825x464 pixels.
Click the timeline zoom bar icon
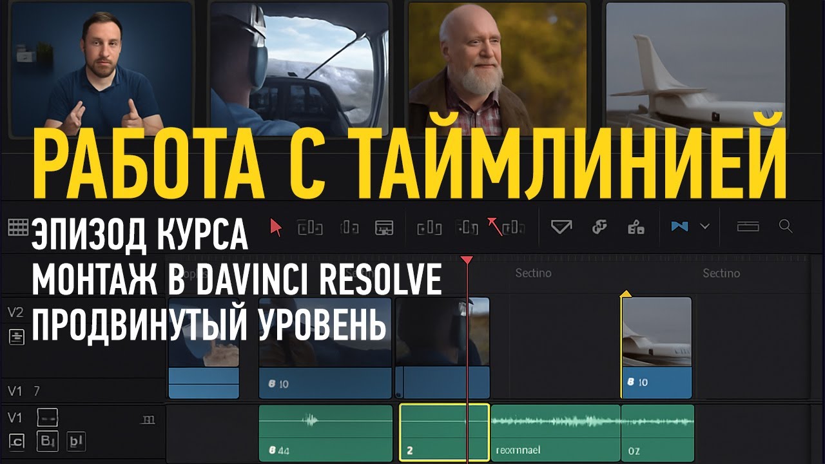[x=748, y=226]
